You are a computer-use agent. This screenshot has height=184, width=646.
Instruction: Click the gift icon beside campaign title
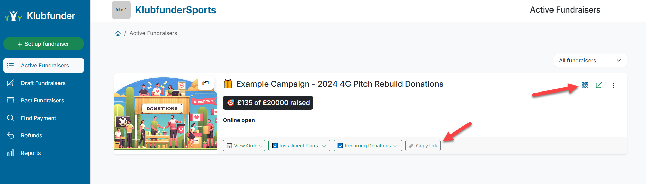tap(228, 84)
